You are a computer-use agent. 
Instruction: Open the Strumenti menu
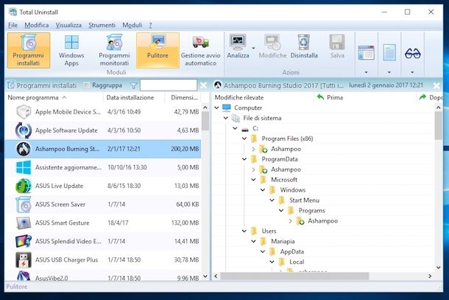pyautogui.click(x=102, y=25)
